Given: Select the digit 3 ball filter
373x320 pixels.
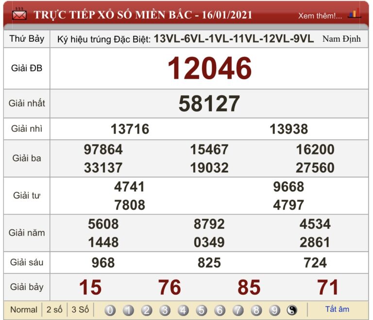Looking at the screenshot, I should (x=165, y=310).
